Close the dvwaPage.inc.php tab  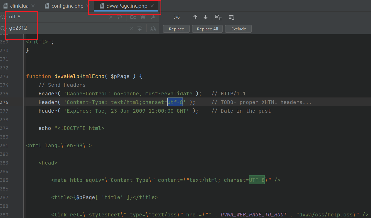[x=152, y=6]
